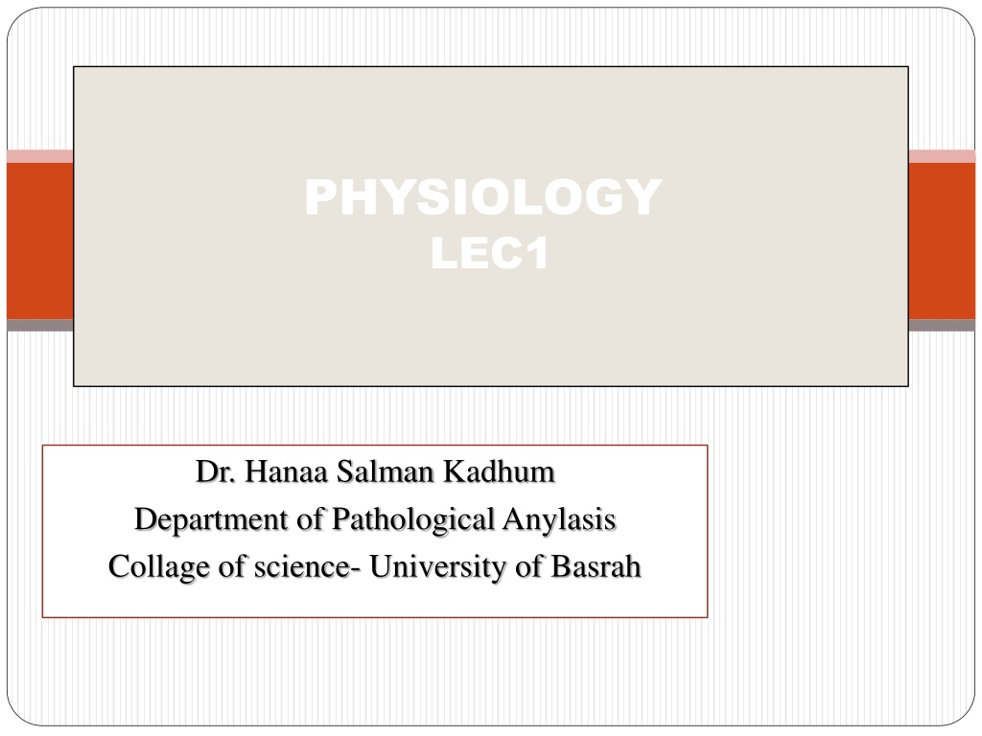This screenshot has width=982, height=736.
Task: Click the Collage of science line
Action: (375, 567)
